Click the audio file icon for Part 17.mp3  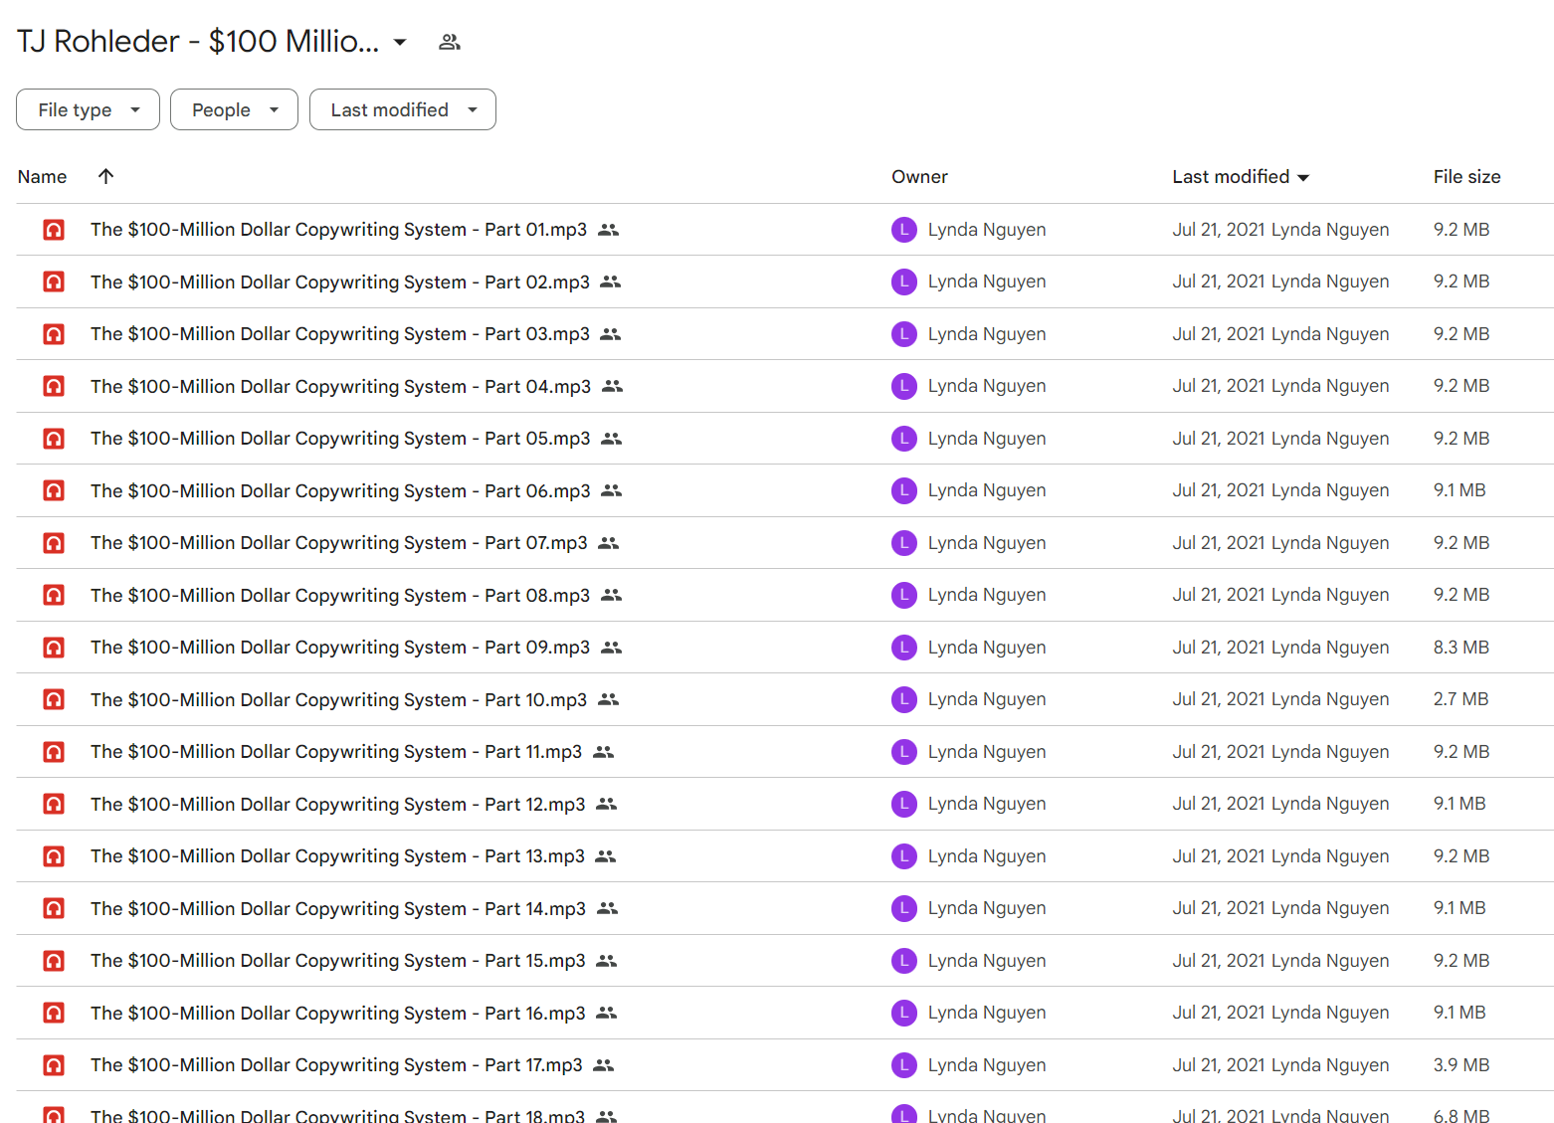(x=54, y=1065)
